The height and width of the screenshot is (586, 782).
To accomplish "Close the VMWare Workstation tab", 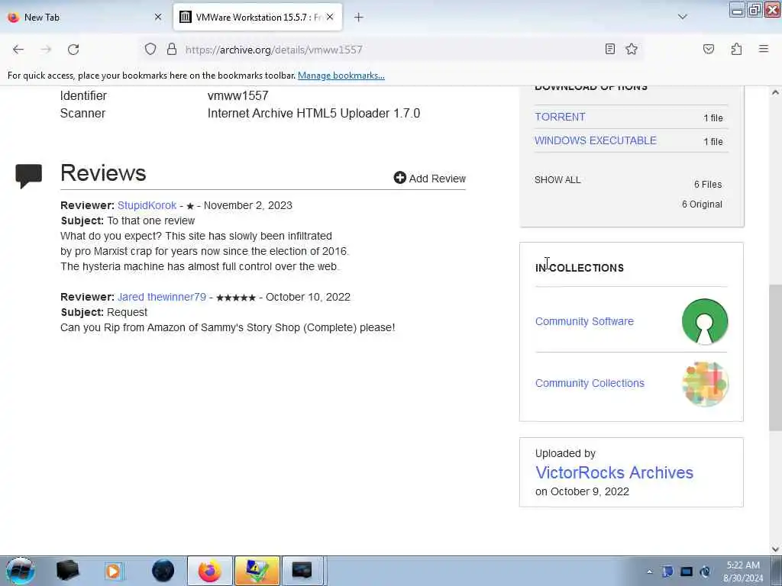I will click(x=330, y=17).
